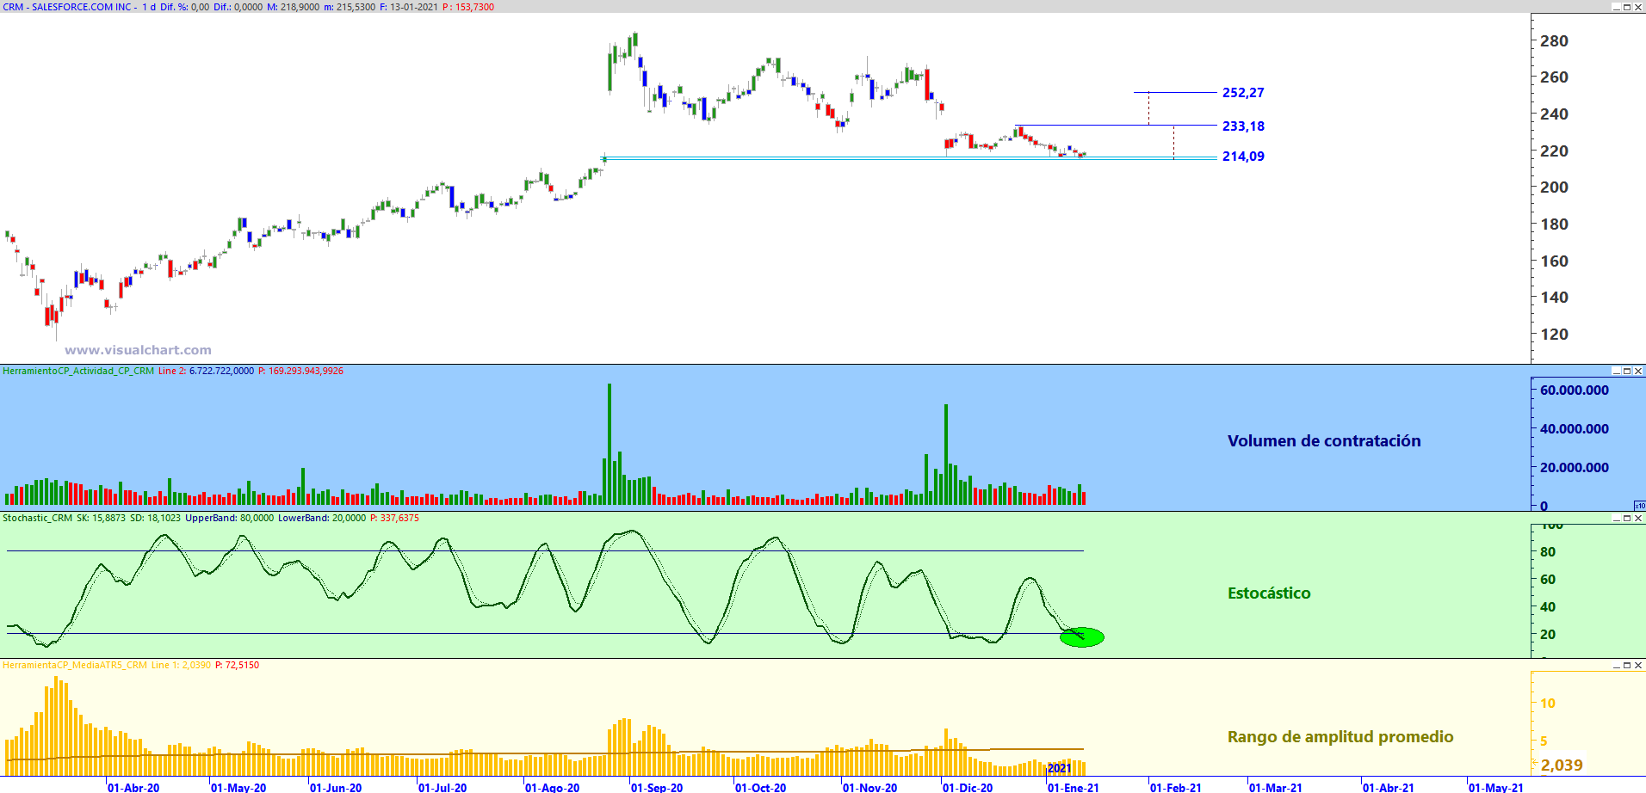Click the 160 value on the price axis
The width and height of the screenshot is (1646, 793).
click(1554, 261)
